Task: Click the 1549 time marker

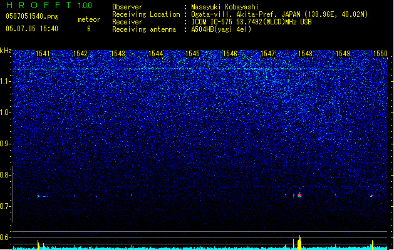Action: (343, 54)
